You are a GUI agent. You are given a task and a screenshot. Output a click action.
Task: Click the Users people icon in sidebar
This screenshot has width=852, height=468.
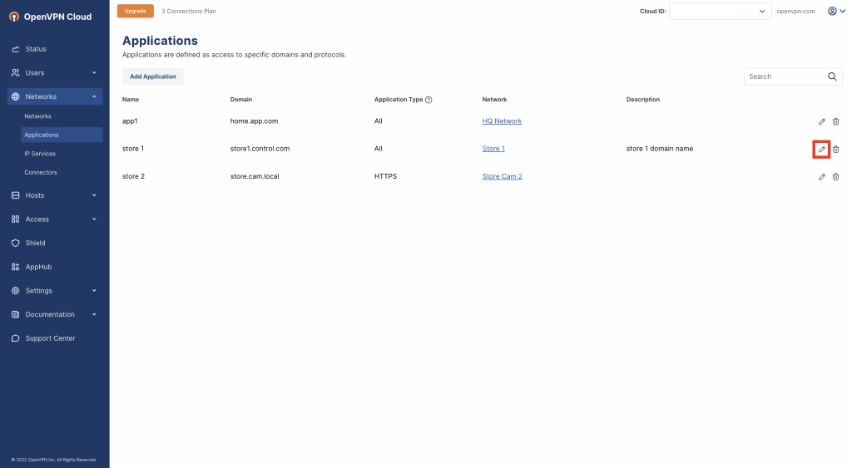15,73
